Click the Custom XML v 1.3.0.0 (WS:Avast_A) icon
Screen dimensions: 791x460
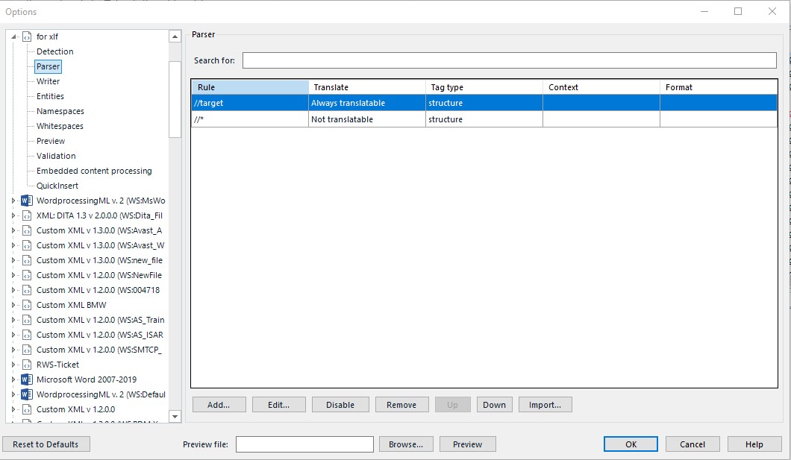(x=27, y=230)
